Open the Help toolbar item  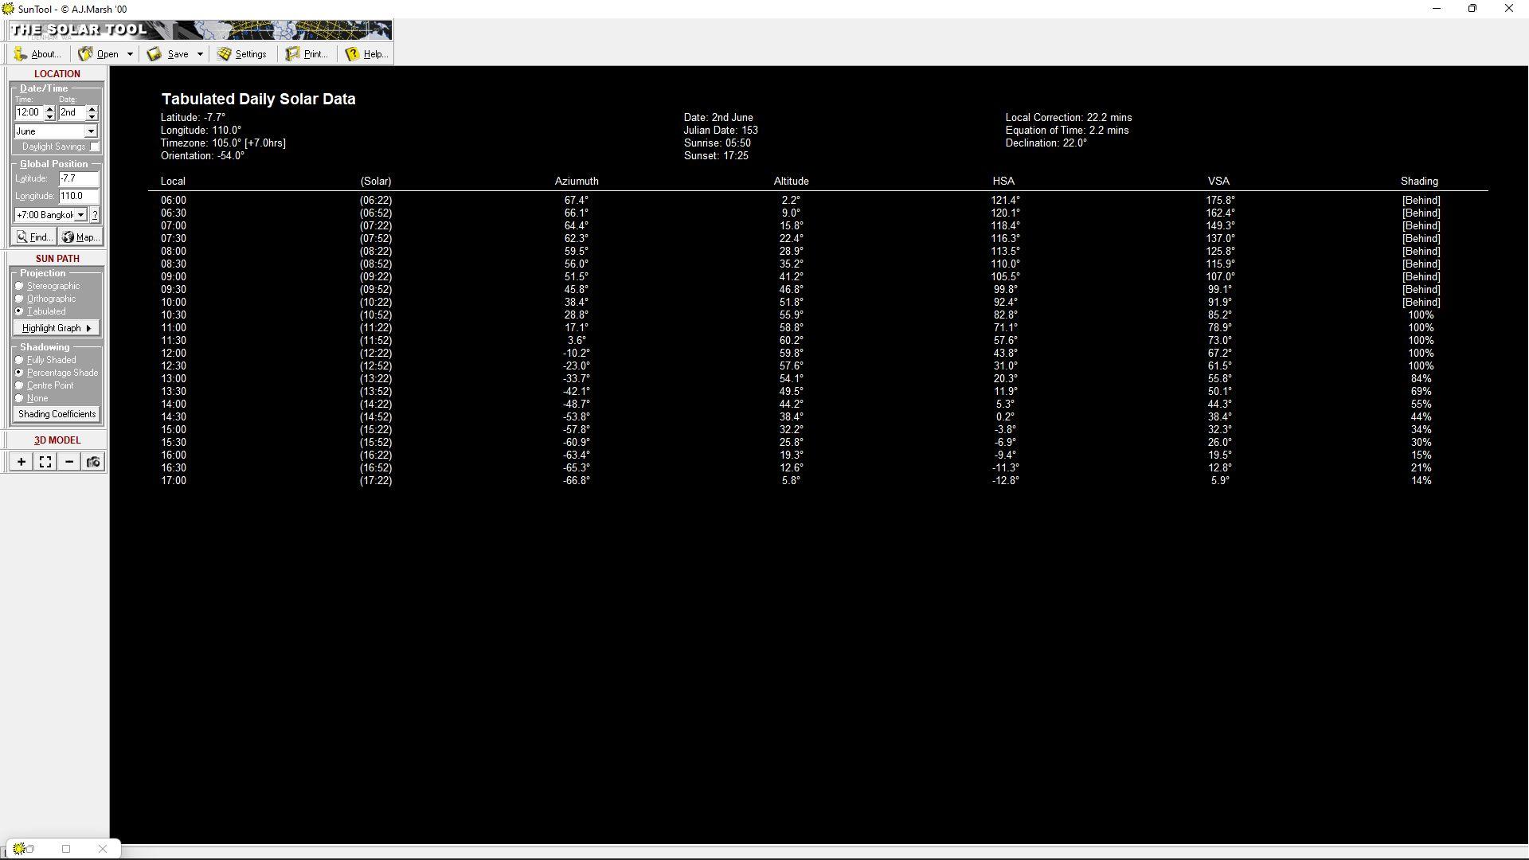[353, 54]
